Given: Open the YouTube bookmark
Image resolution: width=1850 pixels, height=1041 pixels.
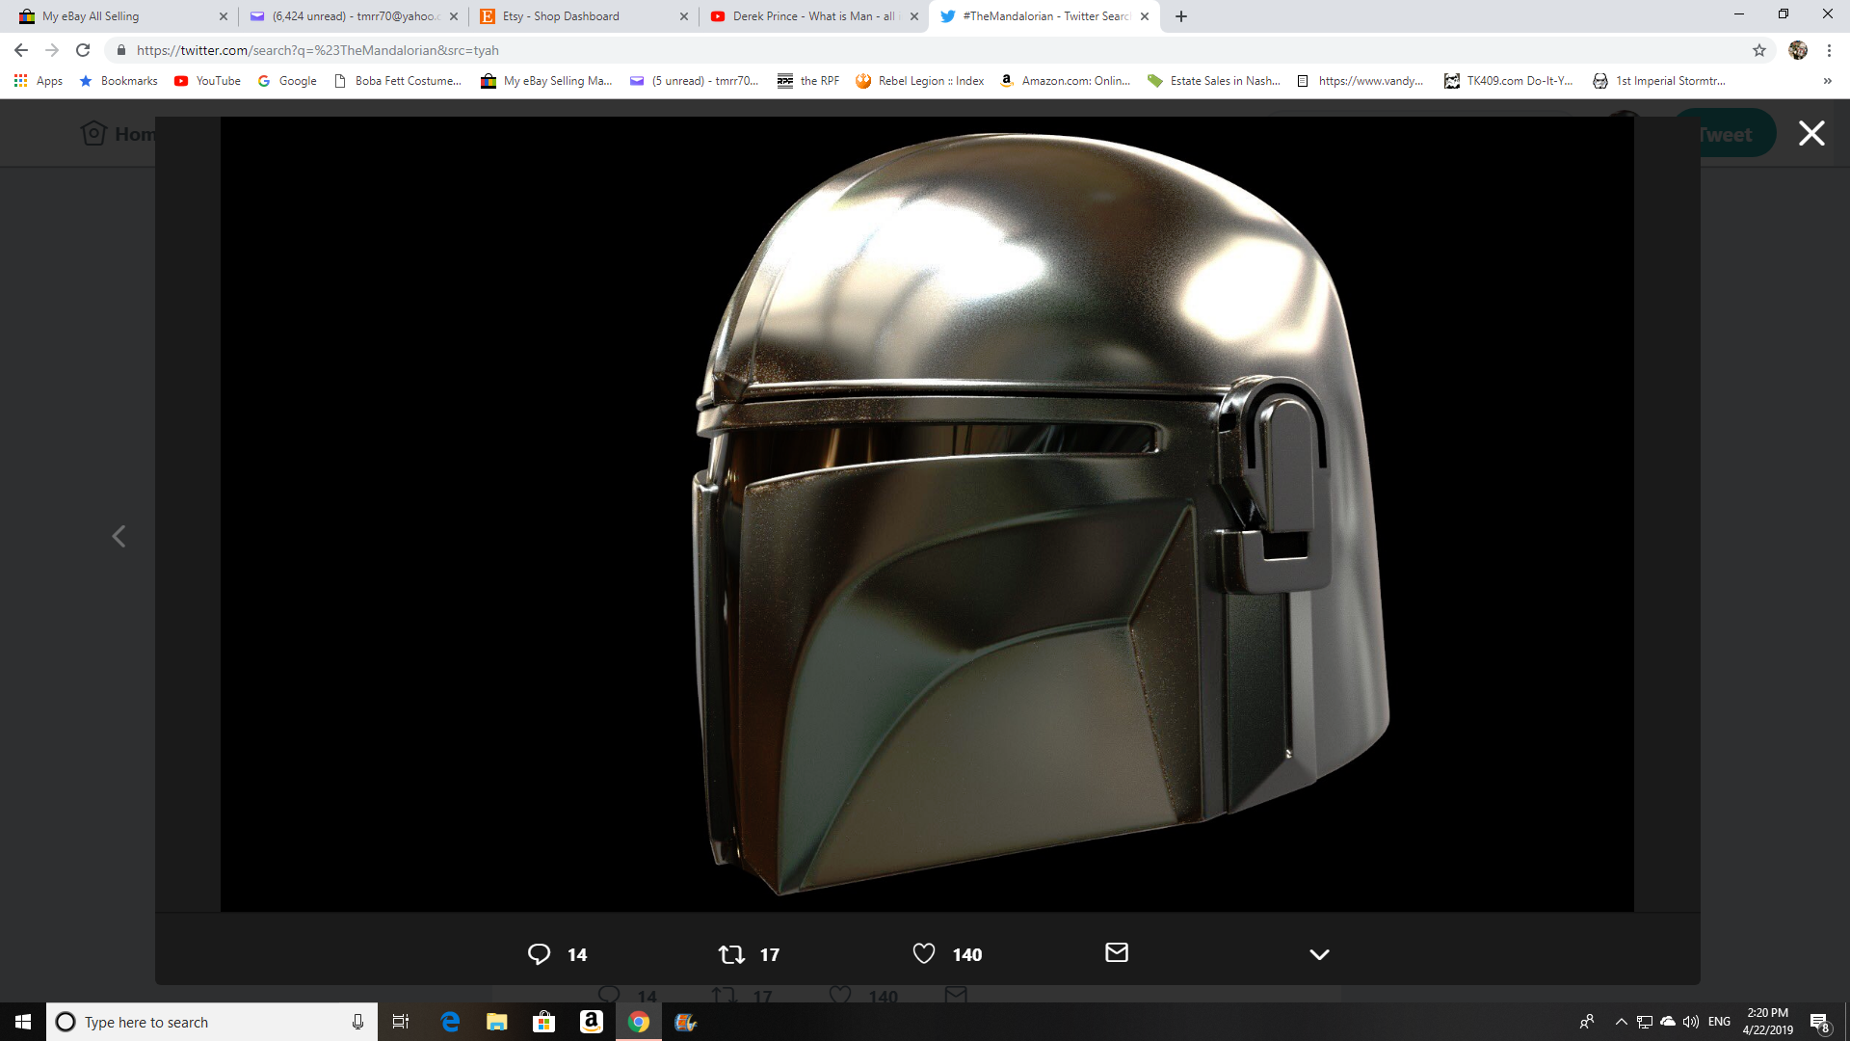Looking at the screenshot, I should pos(208,81).
